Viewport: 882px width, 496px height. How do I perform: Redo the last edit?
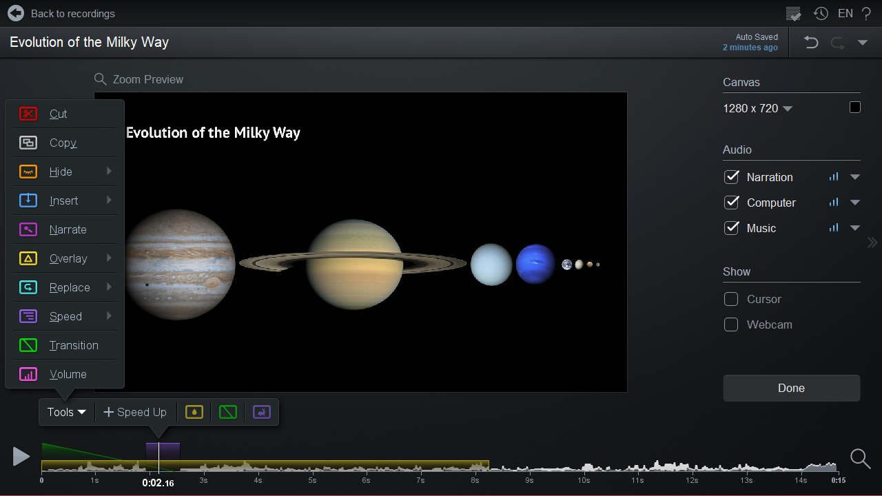tap(837, 42)
